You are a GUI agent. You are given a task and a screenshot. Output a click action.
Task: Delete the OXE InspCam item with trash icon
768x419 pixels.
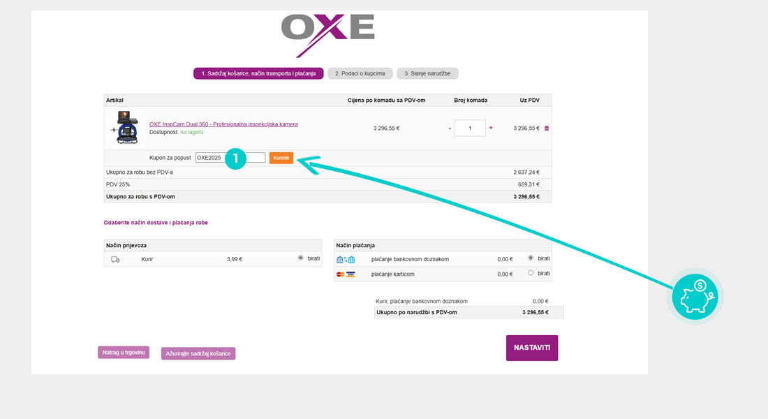(x=547, y=128)
